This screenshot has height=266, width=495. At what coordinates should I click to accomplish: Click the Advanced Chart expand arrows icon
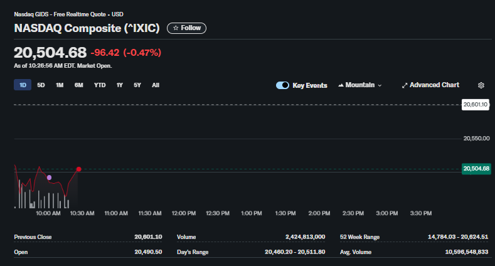pos(405,85)
